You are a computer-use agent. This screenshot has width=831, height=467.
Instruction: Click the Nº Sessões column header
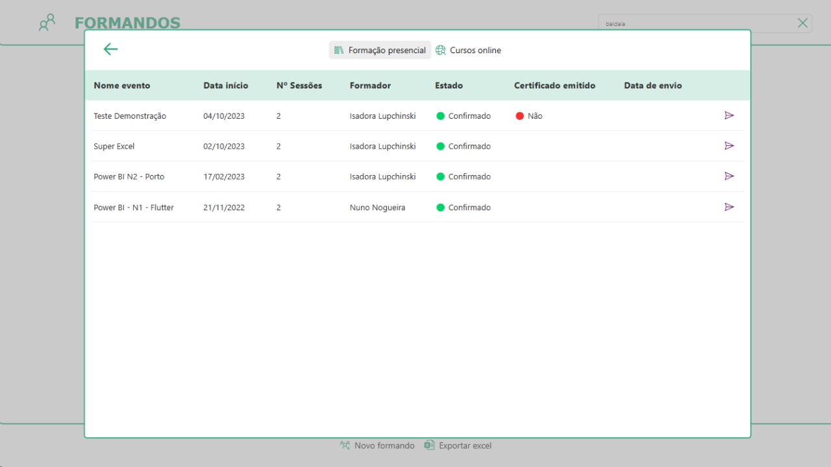(x=299, y=86)
